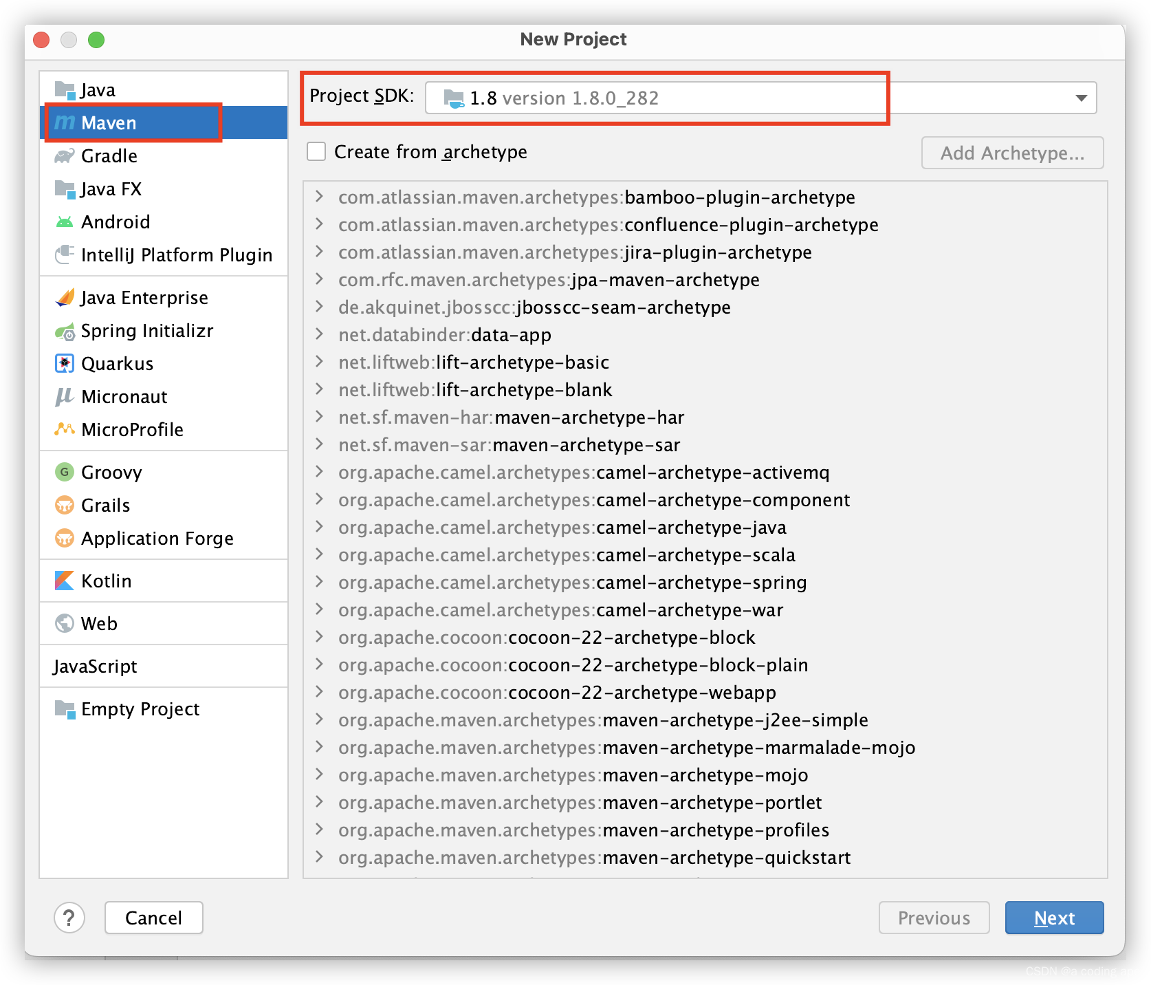1151x985 pixels.
Task: Pick the Java FX folder icon
Action: click(x=65, y=188)
